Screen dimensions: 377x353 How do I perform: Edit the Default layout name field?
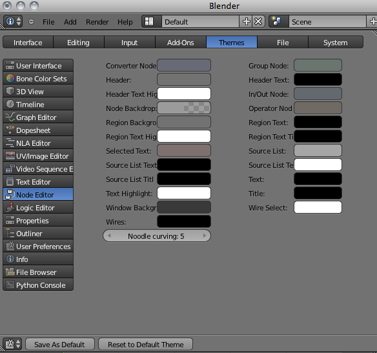(200, 22)
